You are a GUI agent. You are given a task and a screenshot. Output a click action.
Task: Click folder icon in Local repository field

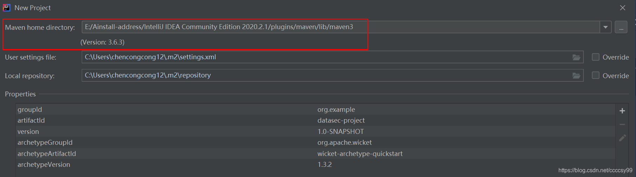click(576, 75)
